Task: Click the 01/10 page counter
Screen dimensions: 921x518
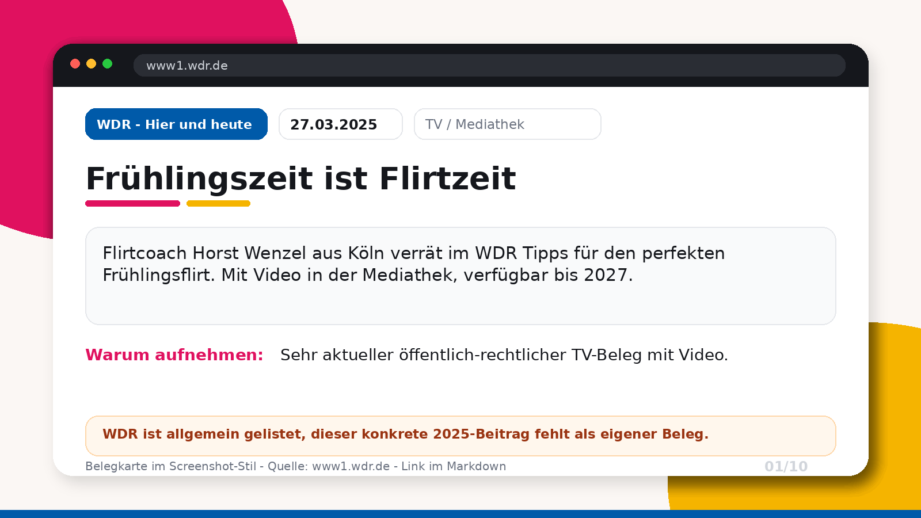Action: (786, 467)
